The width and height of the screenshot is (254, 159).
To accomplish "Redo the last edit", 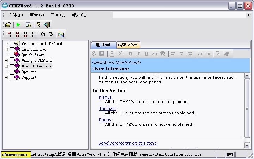I will click(208, 54).
